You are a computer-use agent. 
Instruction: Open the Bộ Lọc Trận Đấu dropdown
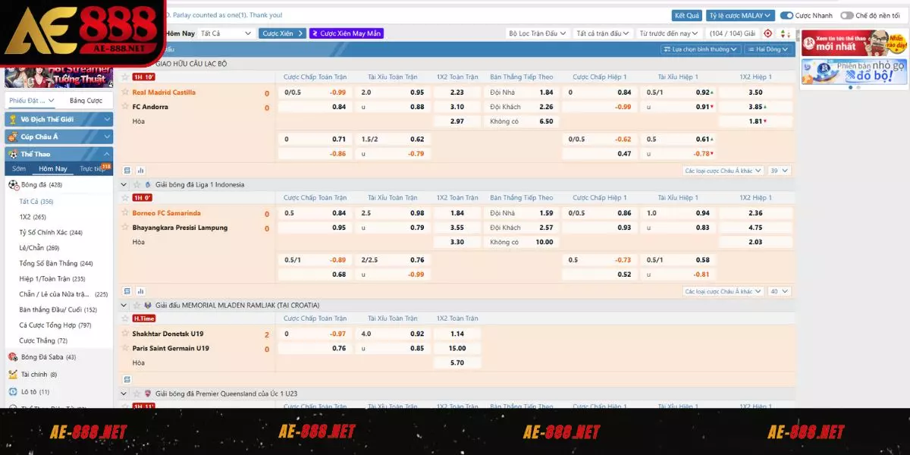click(537, 33)
